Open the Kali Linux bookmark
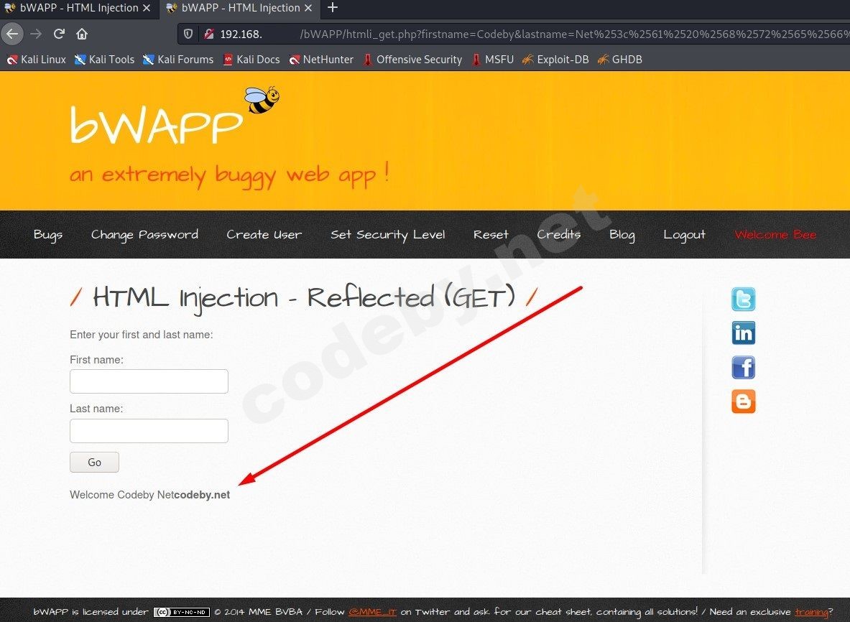This screenshot has width=850, height=622. 37,60
